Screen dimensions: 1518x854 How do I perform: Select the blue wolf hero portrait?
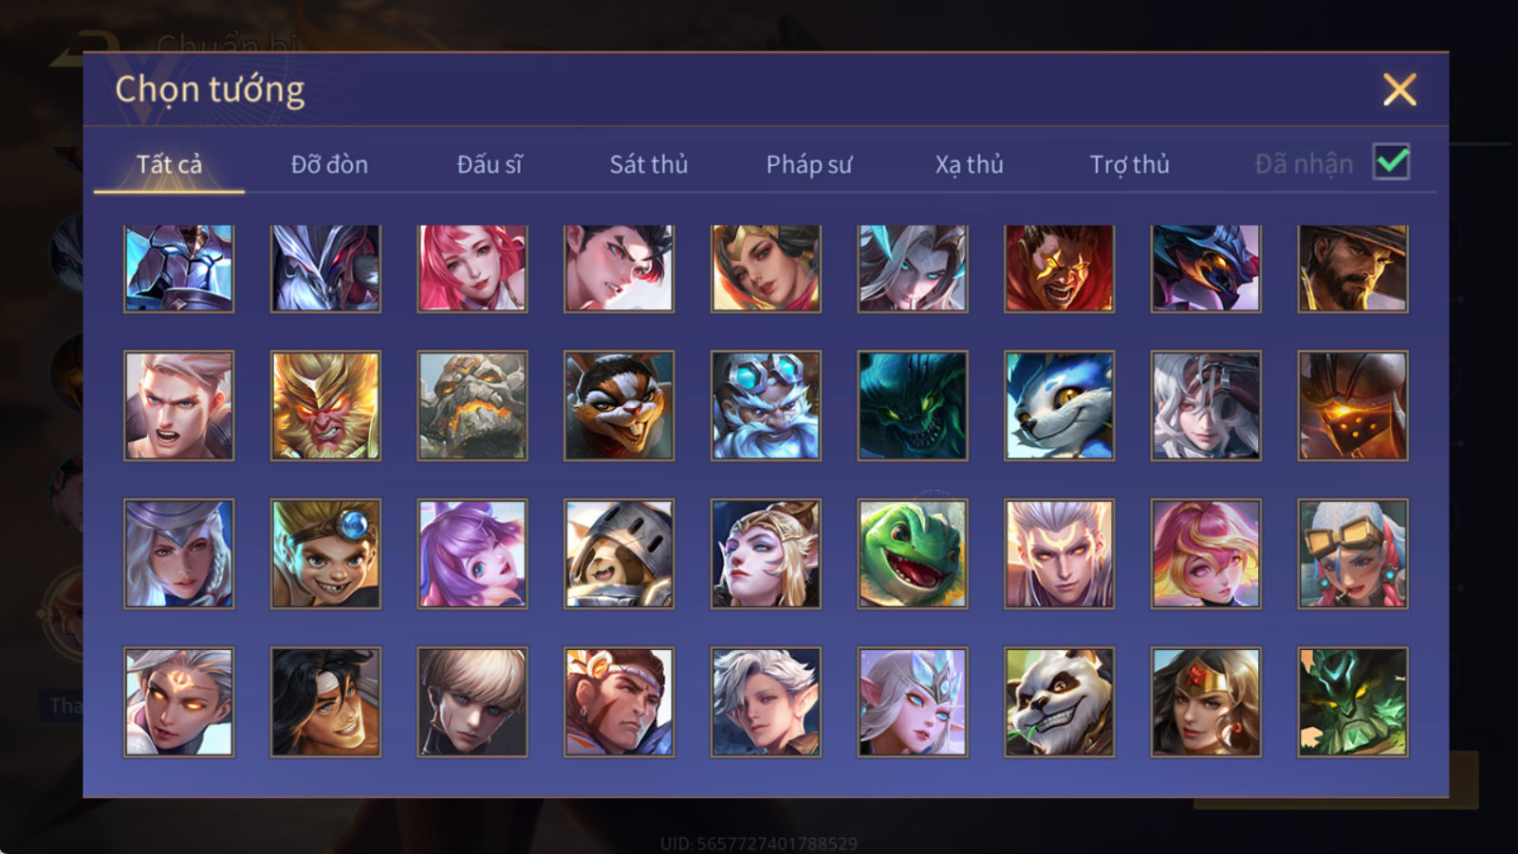tap(1059, 406)
